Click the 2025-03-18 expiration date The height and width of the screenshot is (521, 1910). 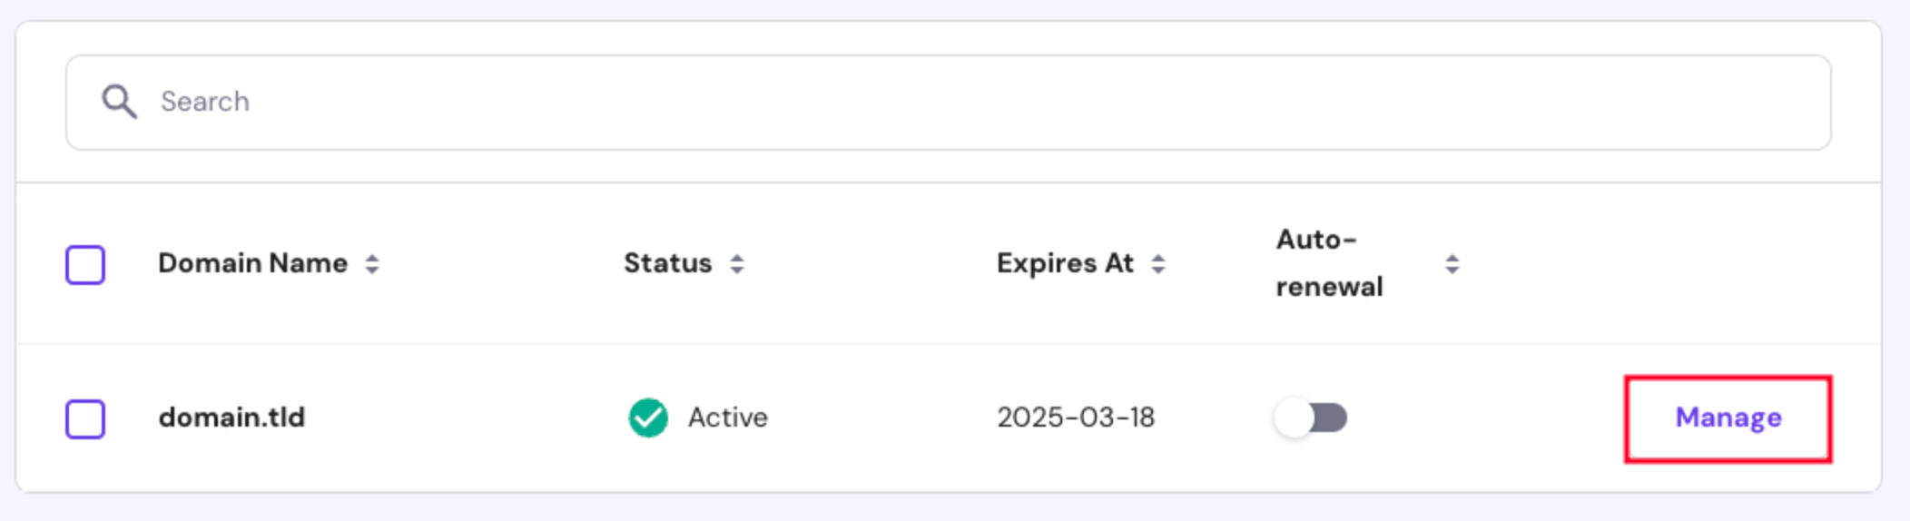[x=1076, y=418]
